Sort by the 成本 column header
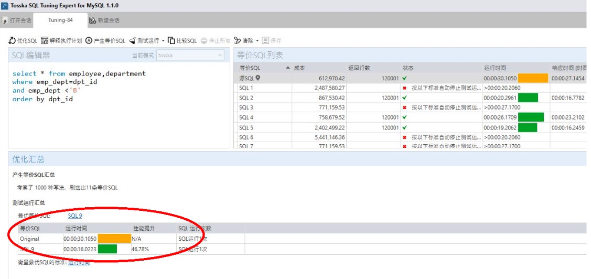This screenshot has height=279, width=591. coord(320,68)
